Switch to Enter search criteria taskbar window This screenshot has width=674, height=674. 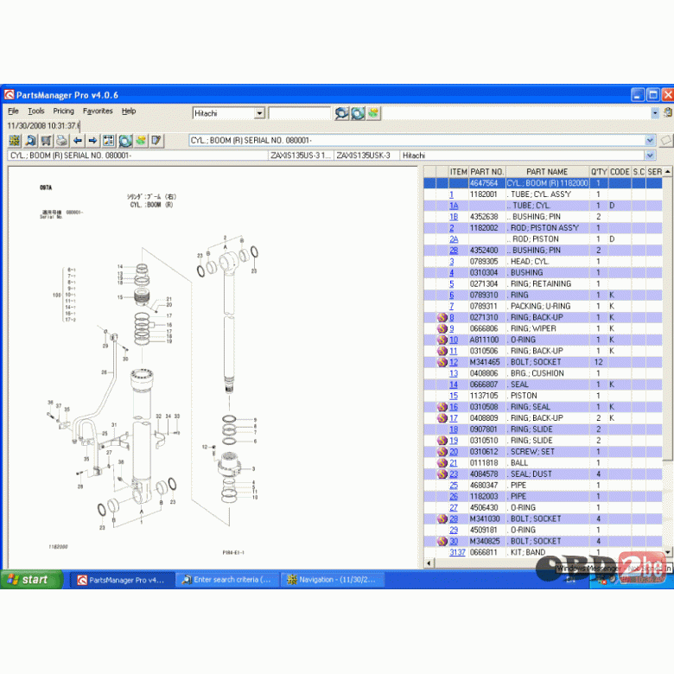(x=226, y=580)
